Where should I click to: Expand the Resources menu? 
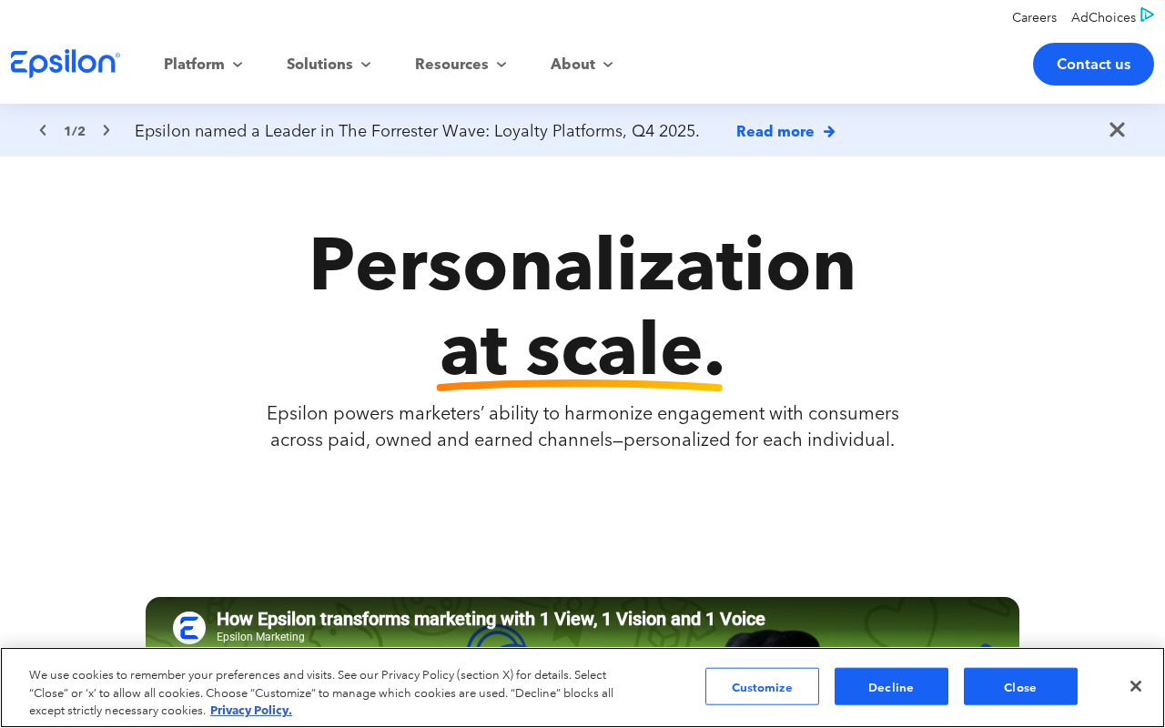tap(461, 64)
